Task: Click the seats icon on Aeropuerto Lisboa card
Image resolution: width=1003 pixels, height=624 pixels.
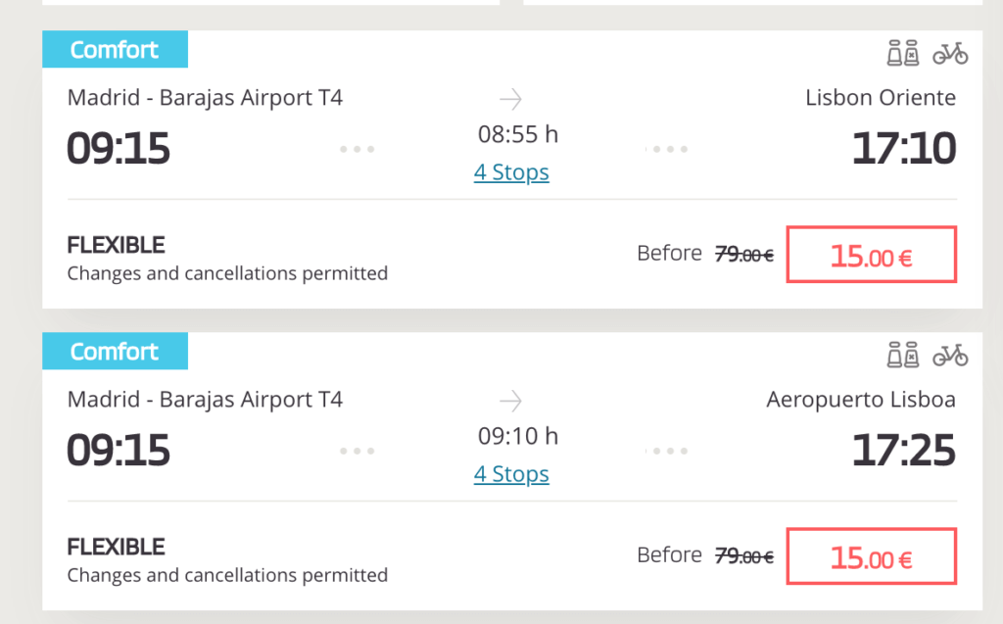Action: [902, 355]
